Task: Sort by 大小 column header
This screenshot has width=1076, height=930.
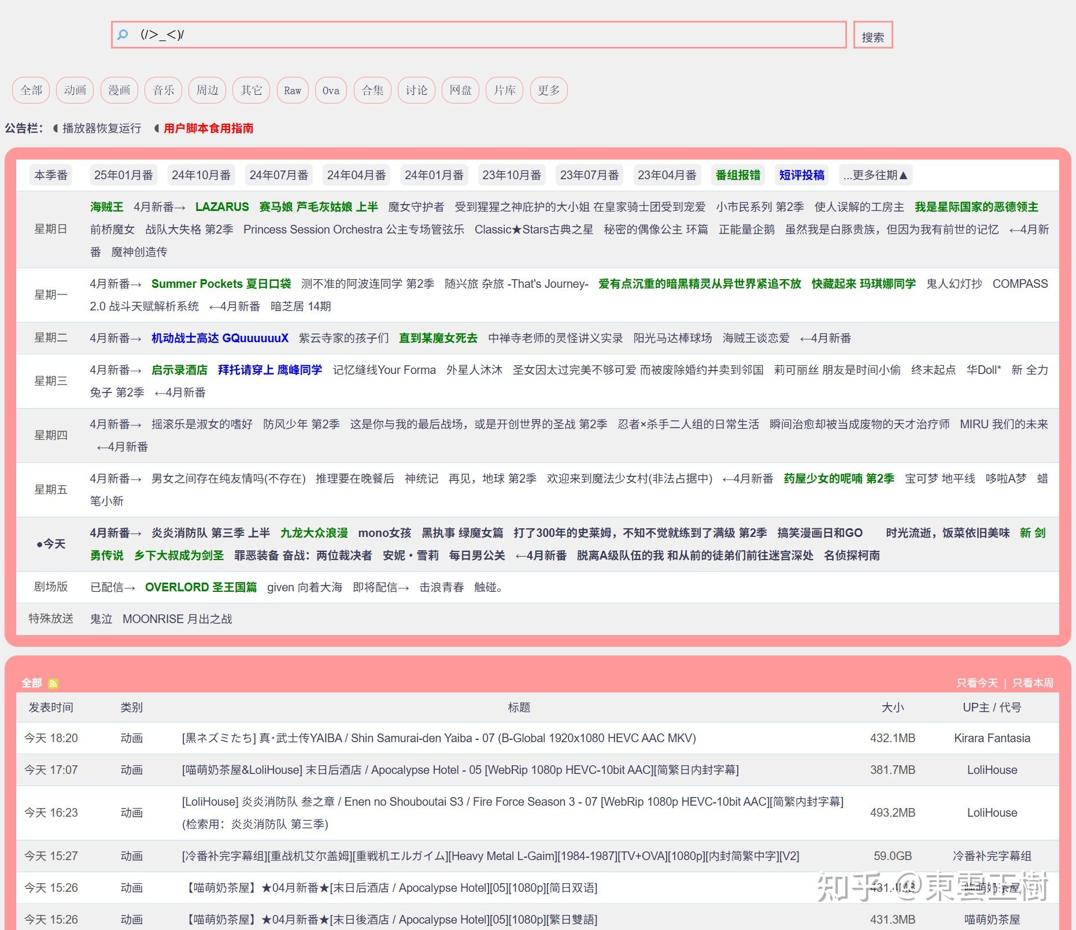Action: coord(893,707)
